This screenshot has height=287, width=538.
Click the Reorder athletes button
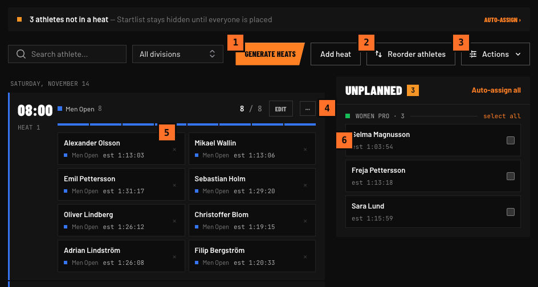(411, 54)
